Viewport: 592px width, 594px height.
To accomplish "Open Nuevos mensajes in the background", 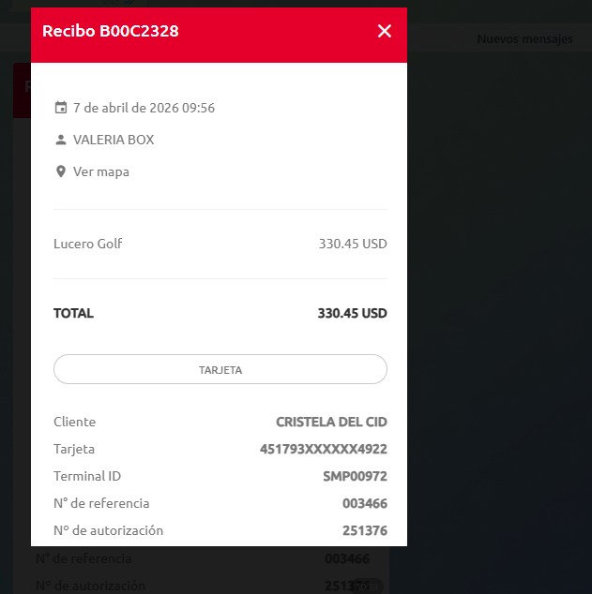I will (524, 39).
